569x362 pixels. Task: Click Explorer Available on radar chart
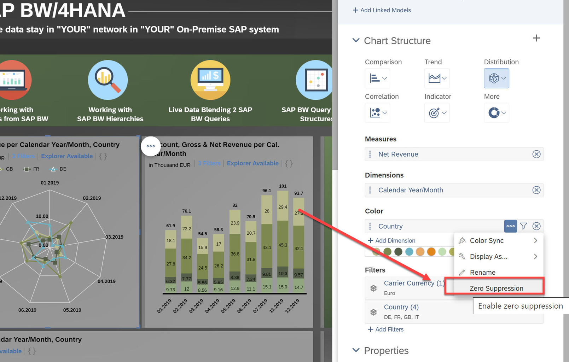[x=67, y=156]
